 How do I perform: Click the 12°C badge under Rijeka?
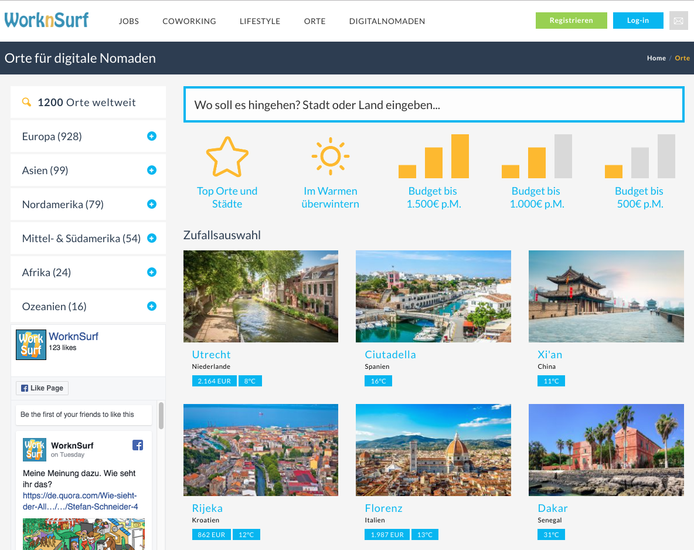coord(247,535)
